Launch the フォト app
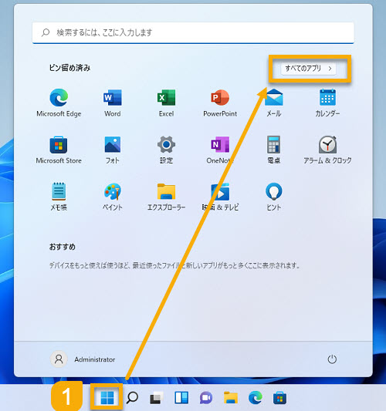386x411 pixels. [113, 150]
